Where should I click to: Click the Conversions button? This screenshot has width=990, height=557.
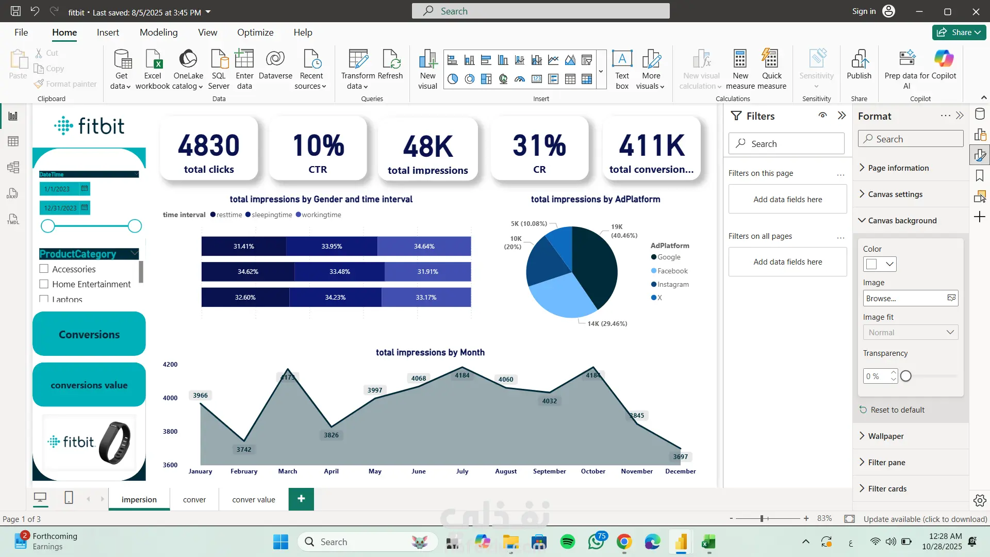(89, 334)
